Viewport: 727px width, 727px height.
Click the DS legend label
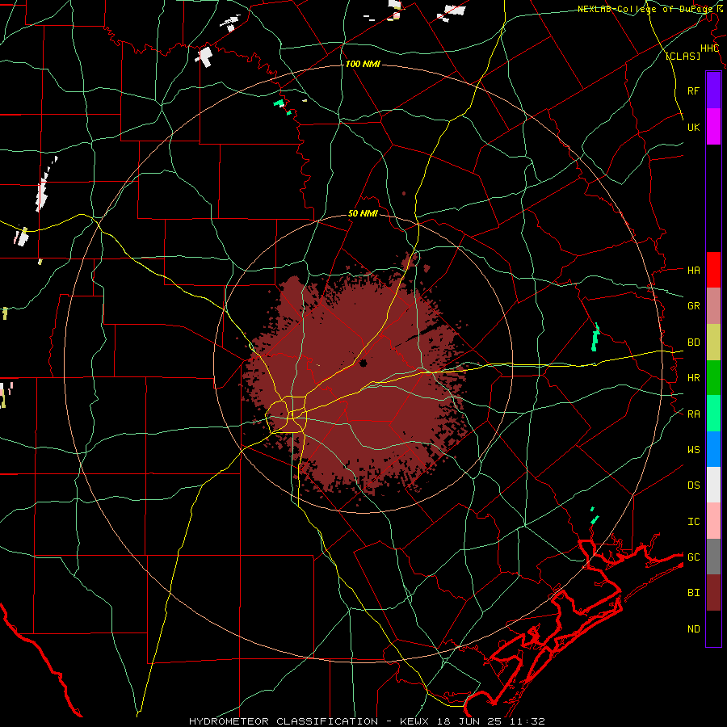click(x=693, y=485)
